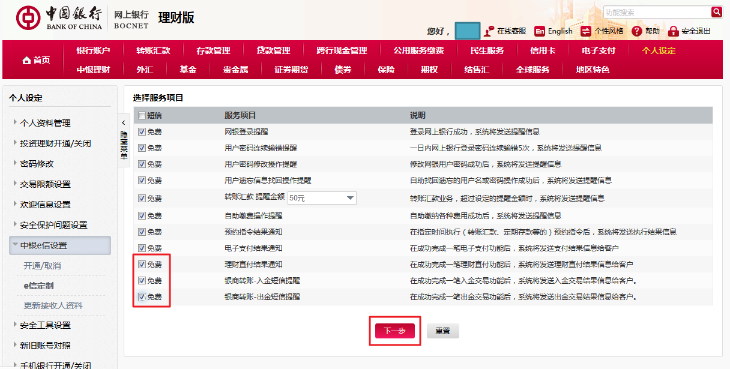
Task: Open 信用卡 menu
Action: [x=543, y=50]
